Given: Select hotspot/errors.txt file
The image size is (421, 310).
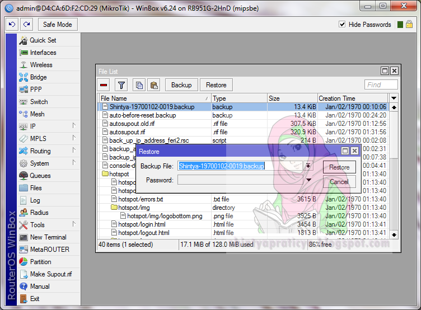Looking at the screenshot, I should (243, 199).
